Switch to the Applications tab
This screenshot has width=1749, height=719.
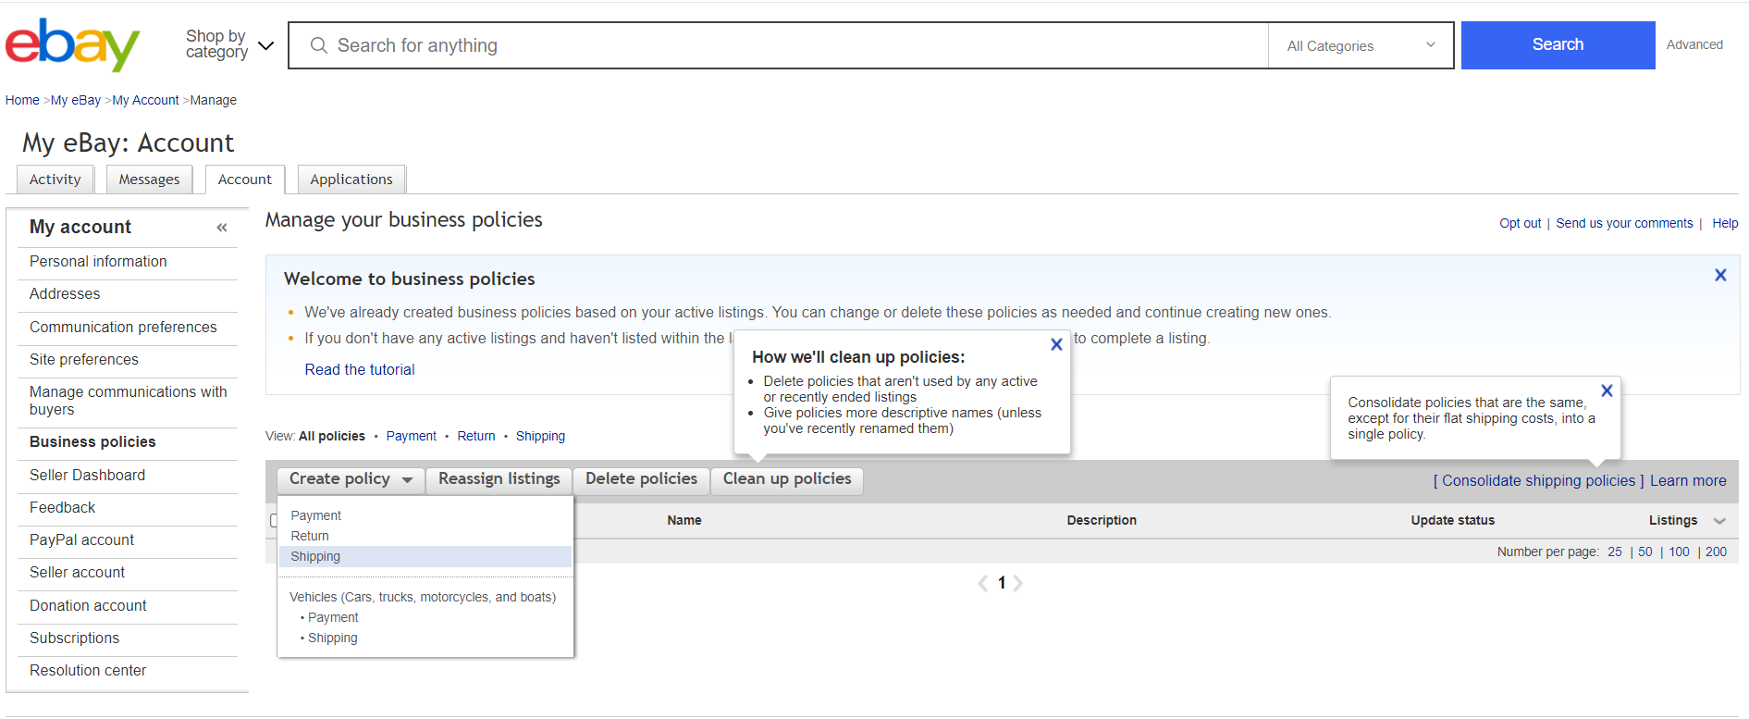351,180
